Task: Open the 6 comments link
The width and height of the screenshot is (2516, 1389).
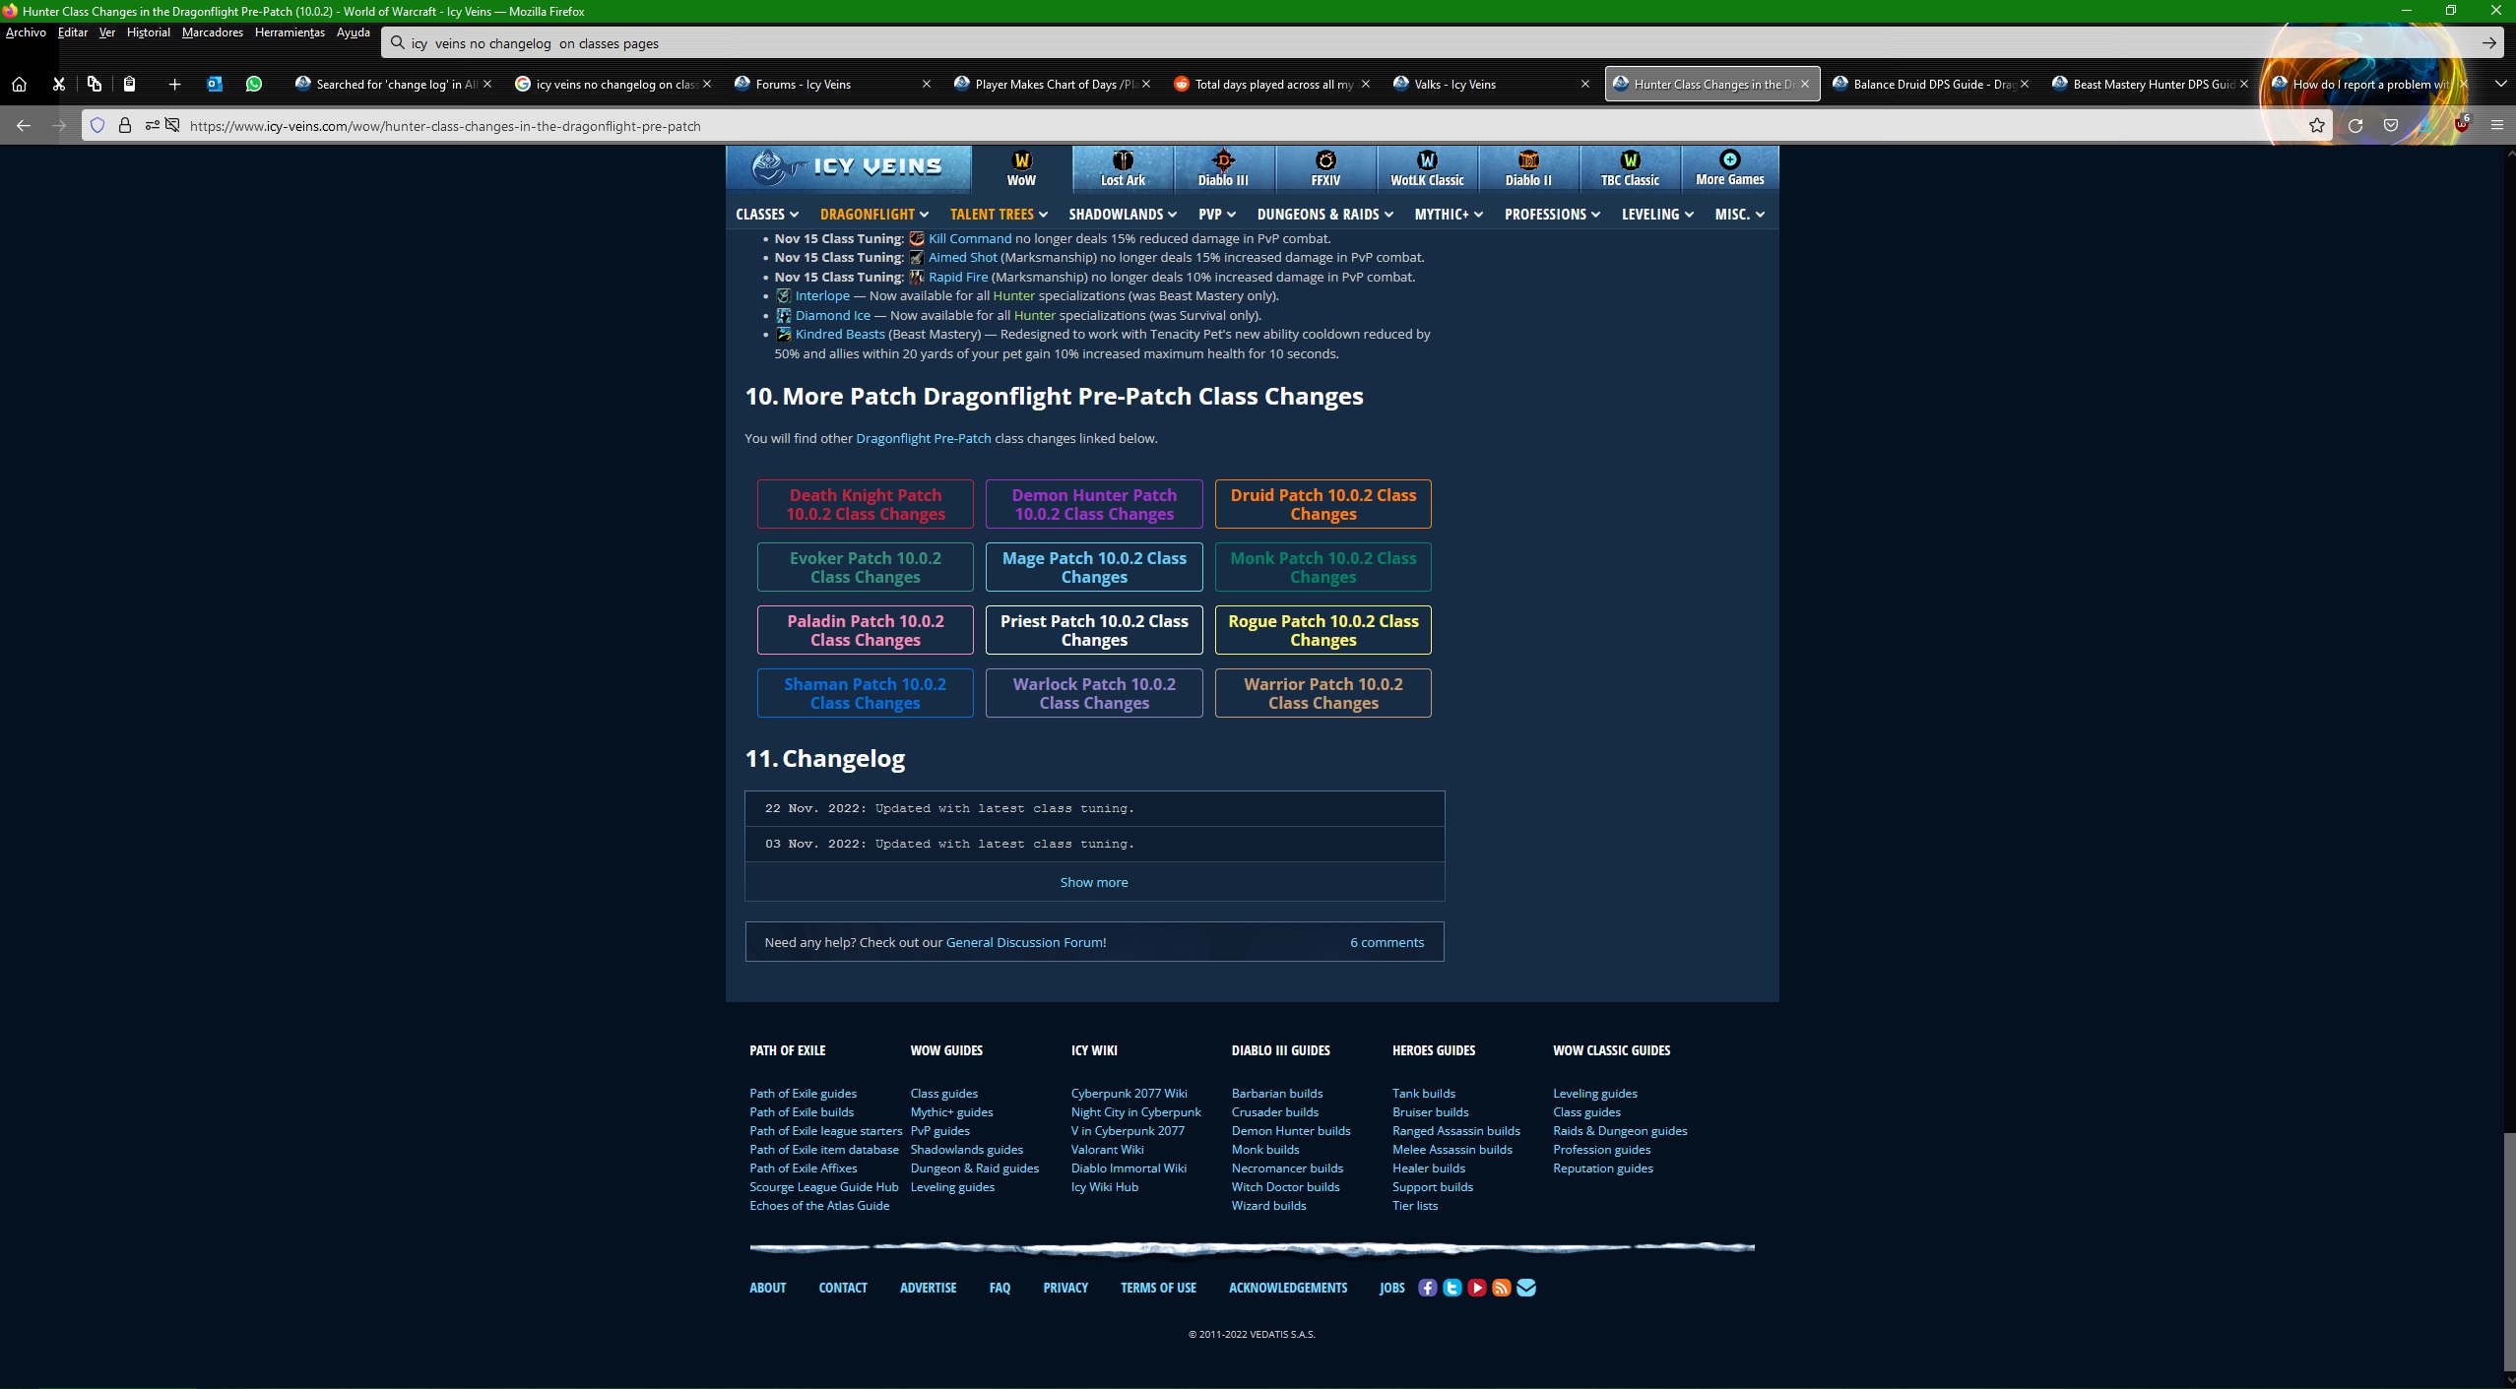Action: coord(1387,942)
